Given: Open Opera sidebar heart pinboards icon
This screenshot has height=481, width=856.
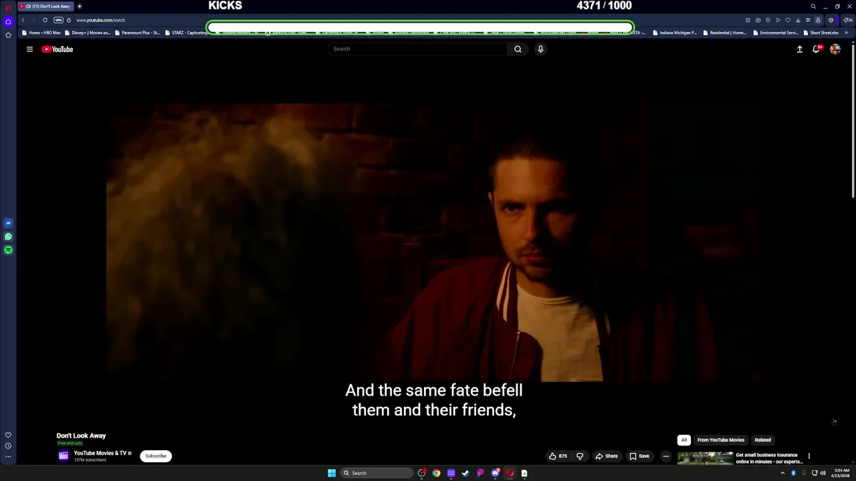Looking at the screenshot, I should (x=8, y=435).
